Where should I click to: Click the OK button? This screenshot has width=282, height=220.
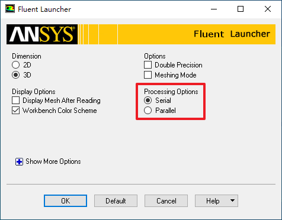point(65,201)
